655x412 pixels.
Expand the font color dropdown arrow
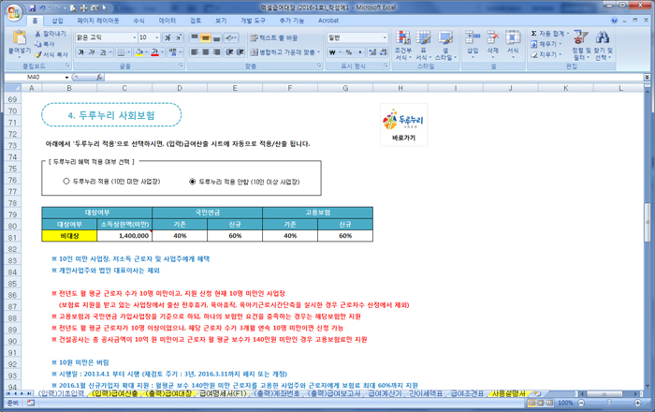click(x=162, y=52)
